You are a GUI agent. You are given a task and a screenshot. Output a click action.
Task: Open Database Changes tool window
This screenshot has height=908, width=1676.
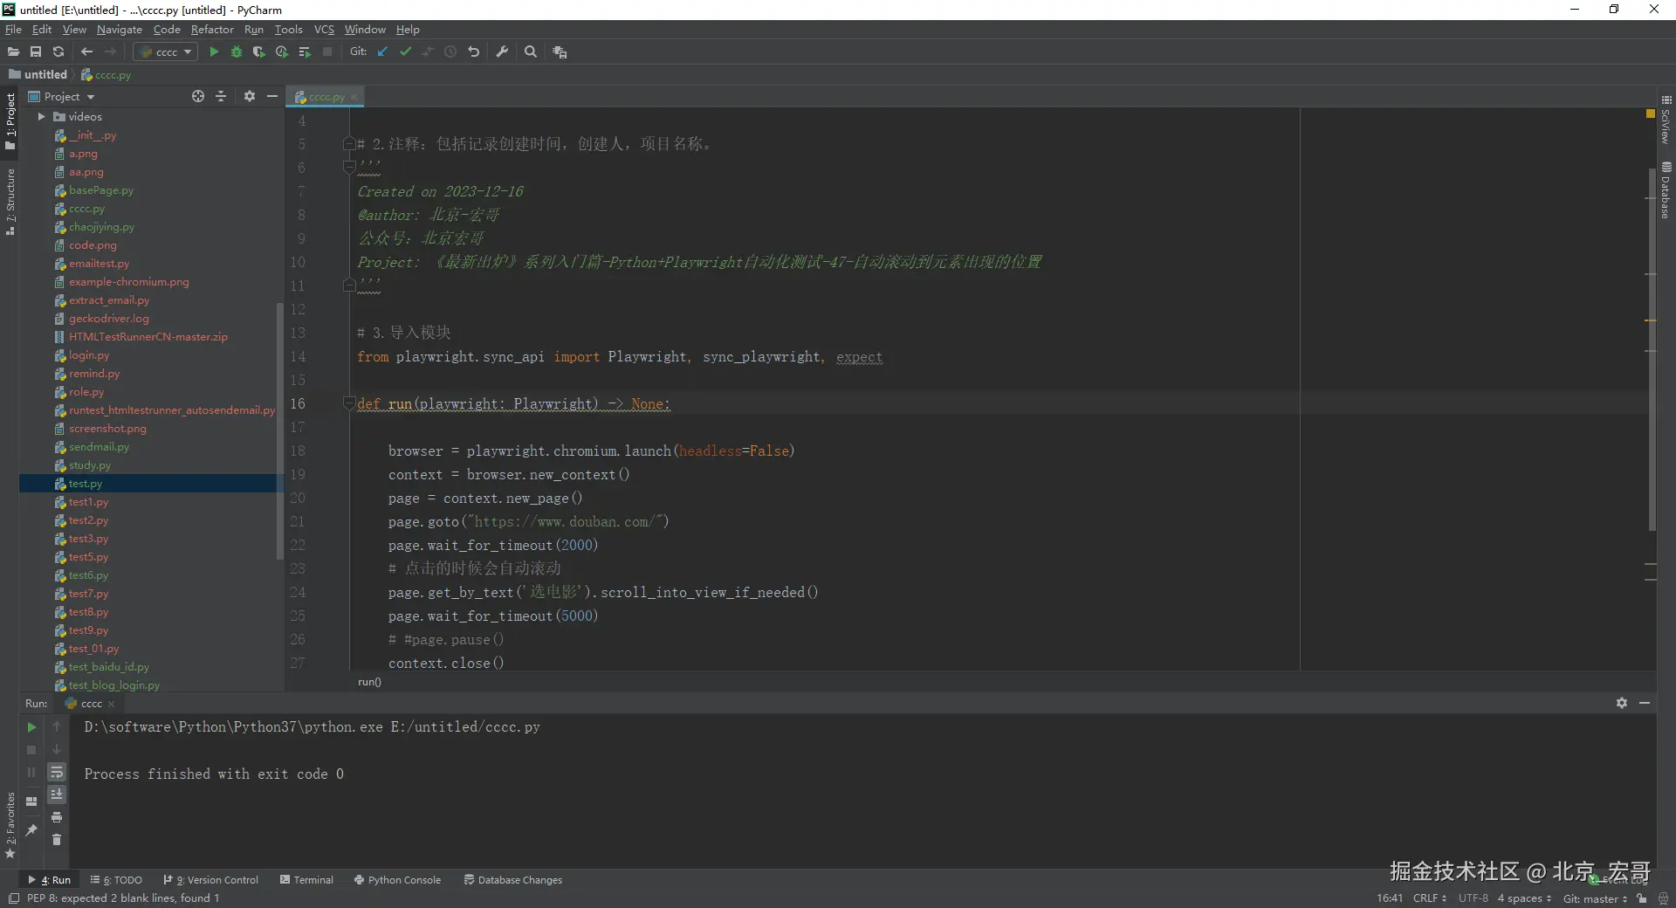click(512, 880)
